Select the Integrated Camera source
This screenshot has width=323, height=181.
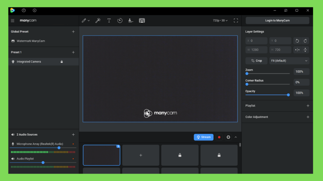coord(44,62)
